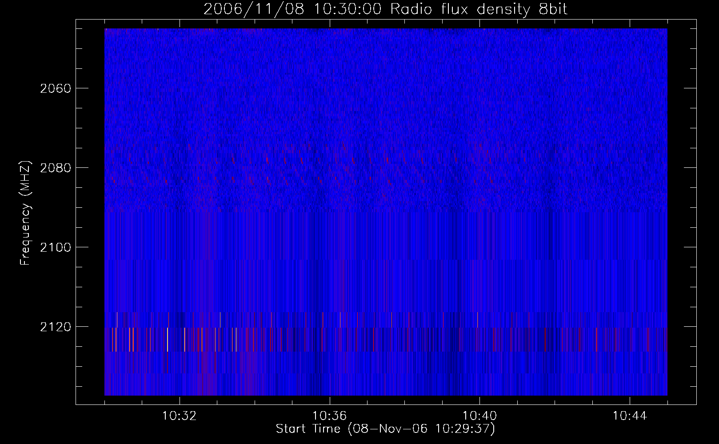Click the 10:40 time tick label
719x444 pixels.
479,416
